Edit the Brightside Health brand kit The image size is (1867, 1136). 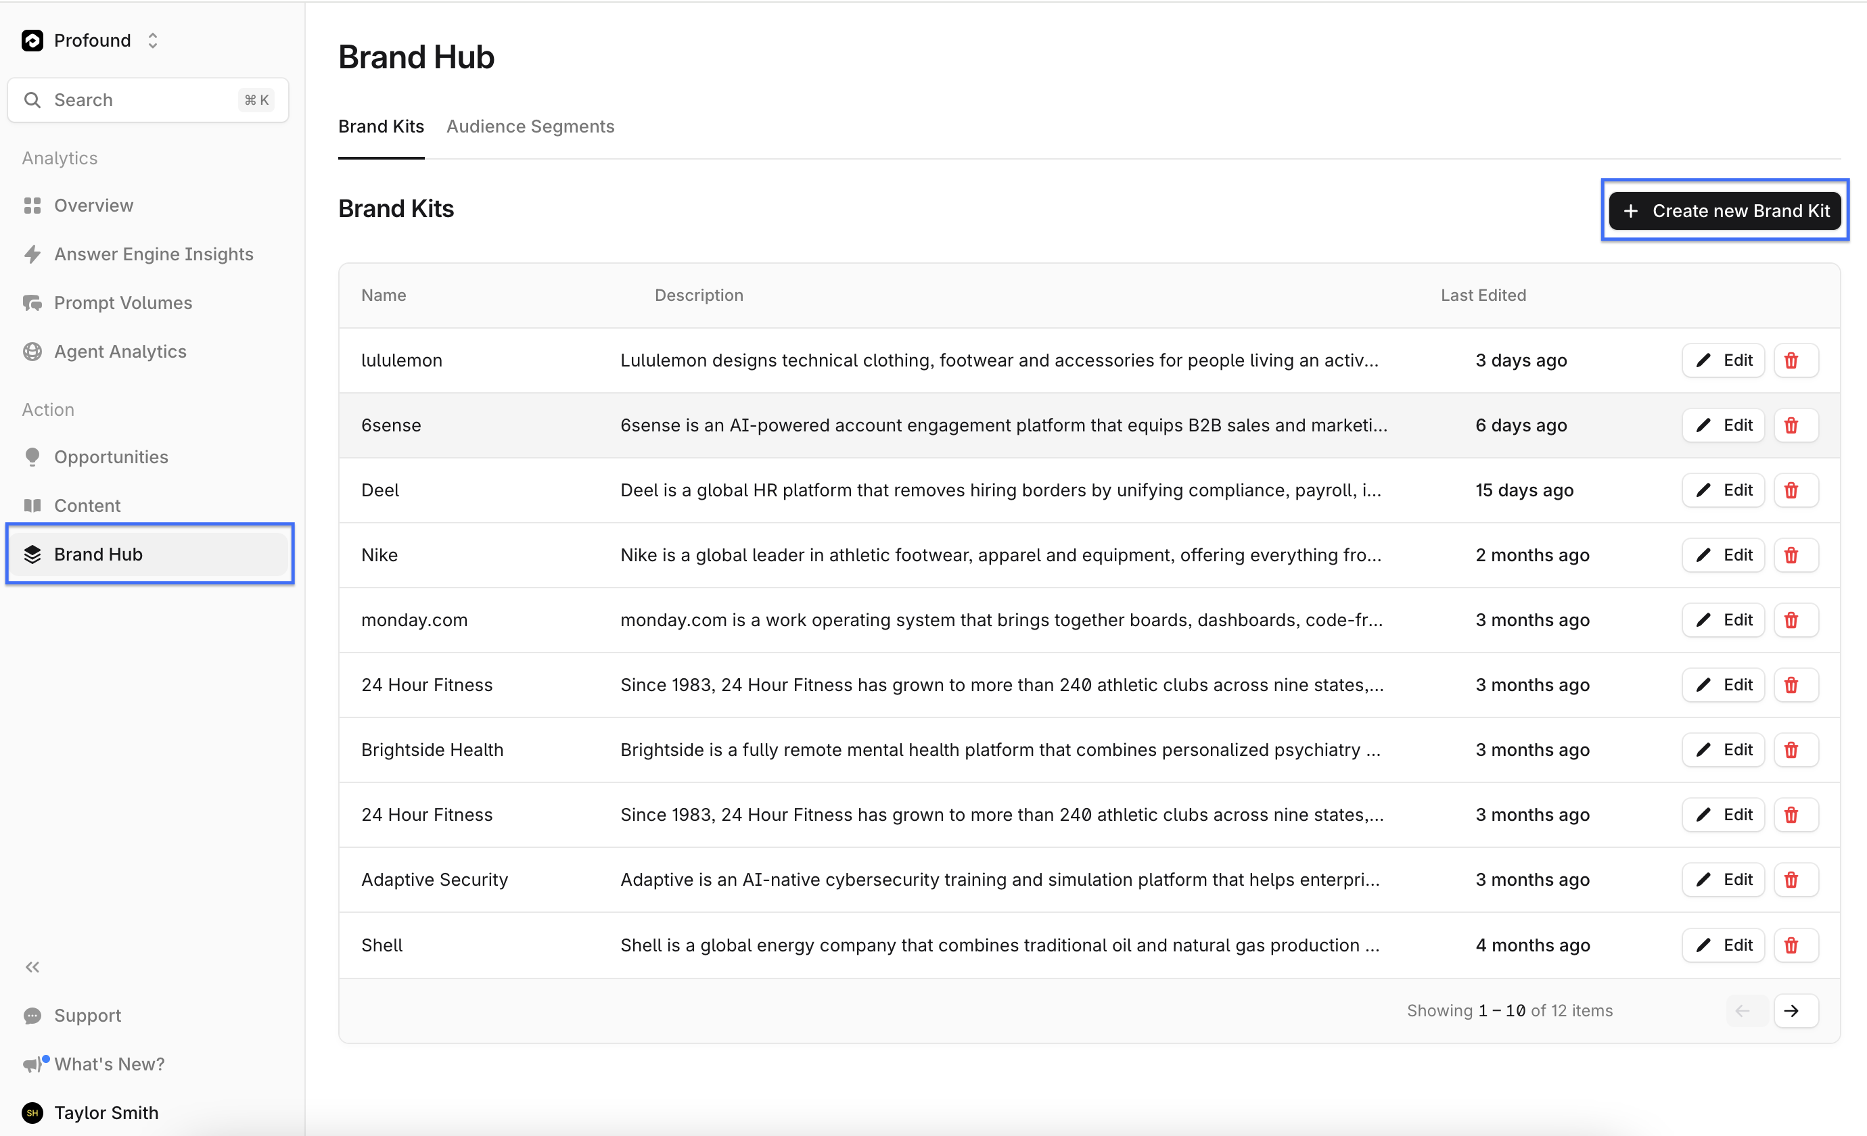[1723, 750]
